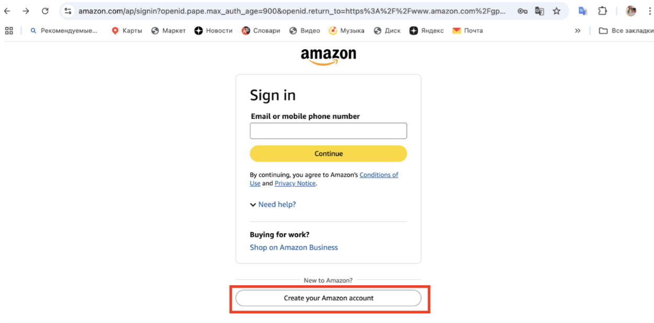
Task: Open the Privacy Notice link
Action: pyautogui.click(x=295, y=183)
